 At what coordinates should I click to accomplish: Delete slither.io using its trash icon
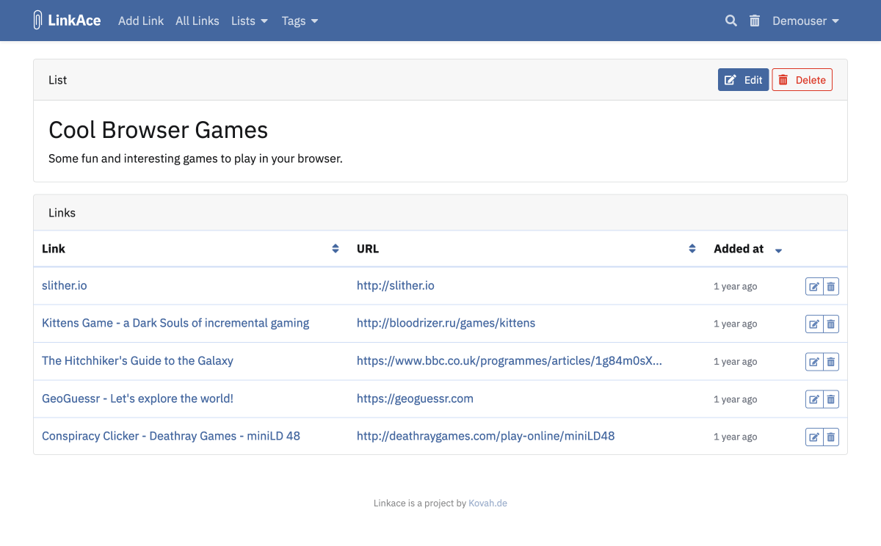830,286
